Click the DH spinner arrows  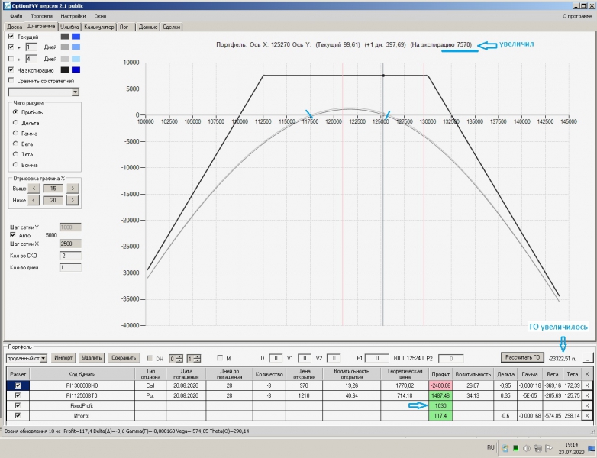tap(179, 357)
